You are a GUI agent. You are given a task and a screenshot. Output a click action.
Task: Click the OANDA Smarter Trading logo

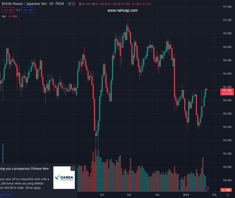tap(64, 178)
